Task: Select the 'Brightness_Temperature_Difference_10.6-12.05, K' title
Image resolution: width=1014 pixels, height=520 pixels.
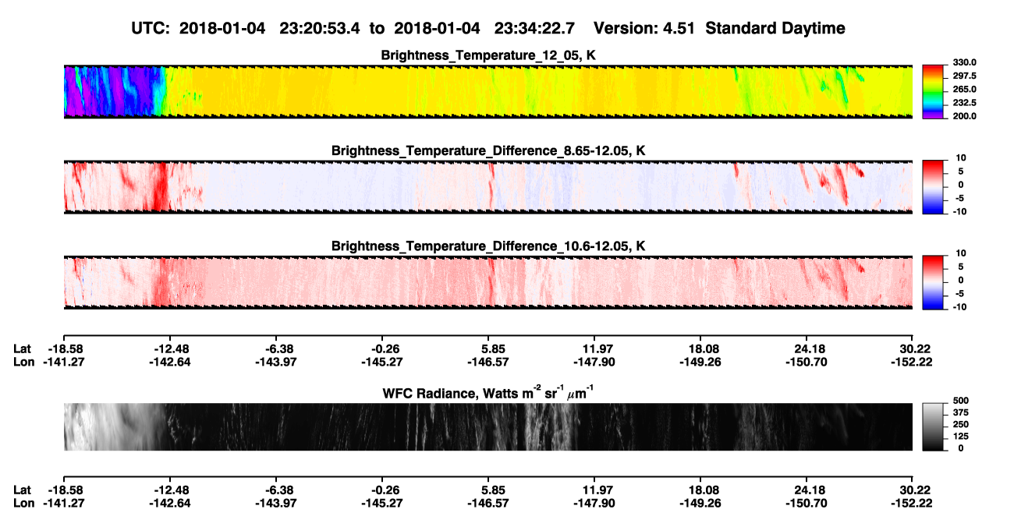Action: tap(488, 246)
